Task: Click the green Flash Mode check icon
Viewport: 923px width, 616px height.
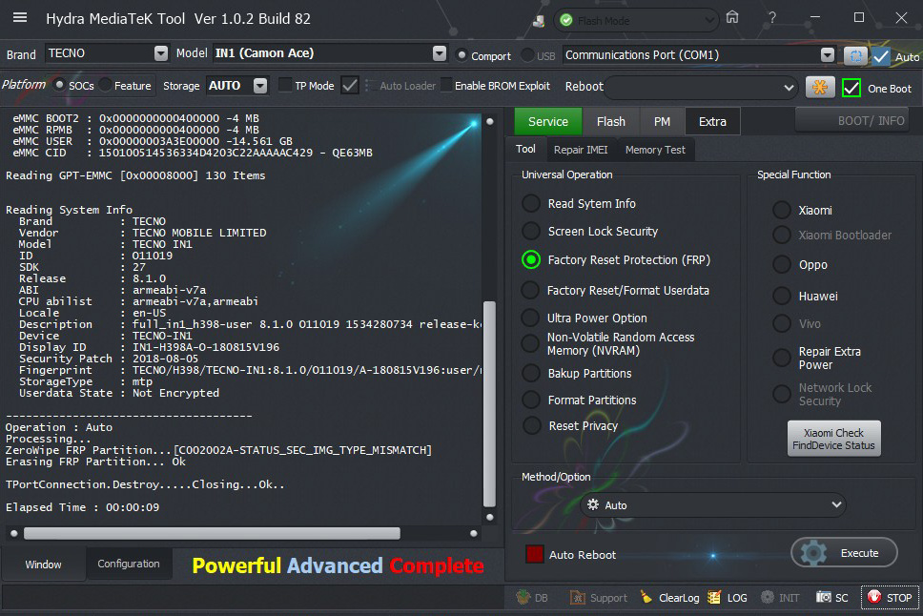Action: coord(566,21)
